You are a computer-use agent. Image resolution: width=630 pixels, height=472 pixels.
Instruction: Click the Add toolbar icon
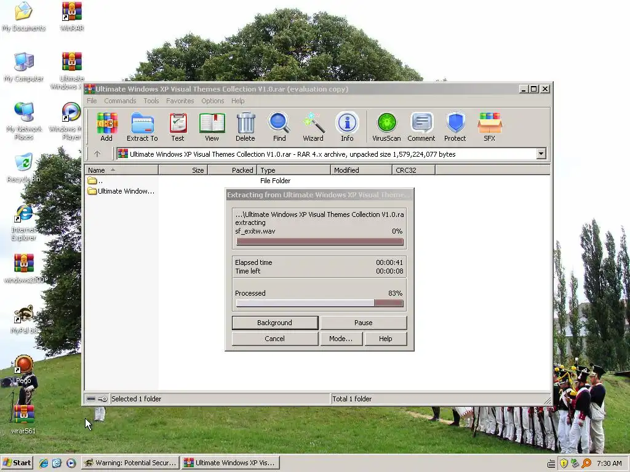coord(106,127)
